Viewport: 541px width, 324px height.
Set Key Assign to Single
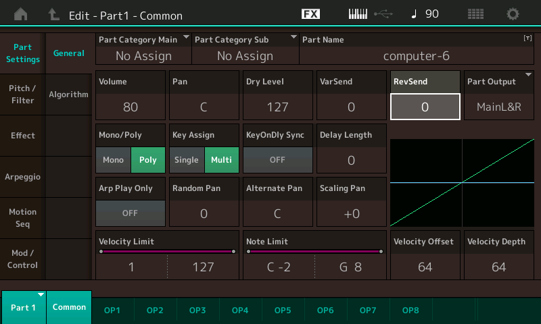click(x=187, y=160)
